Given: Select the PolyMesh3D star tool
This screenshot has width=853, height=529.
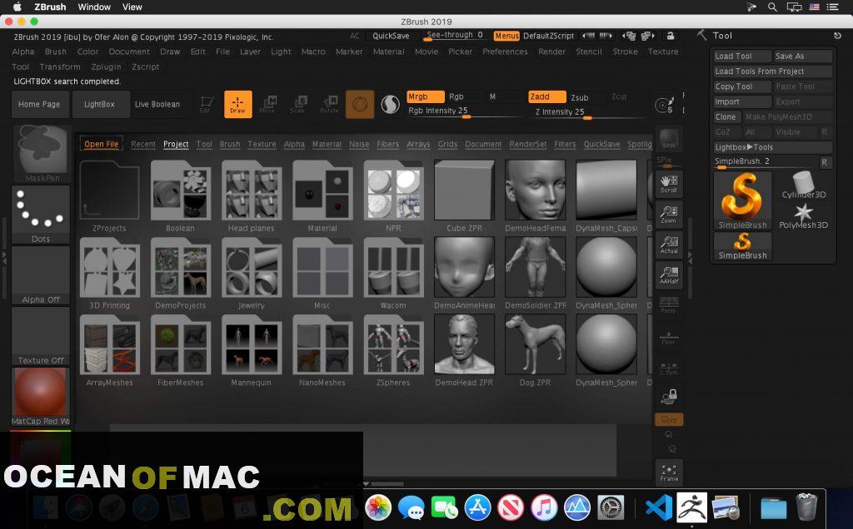Looking at the screenshot, I should point(804,215).
